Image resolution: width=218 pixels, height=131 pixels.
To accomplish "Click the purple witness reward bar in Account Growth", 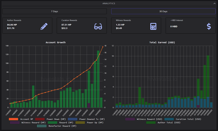I will (89, 105).
